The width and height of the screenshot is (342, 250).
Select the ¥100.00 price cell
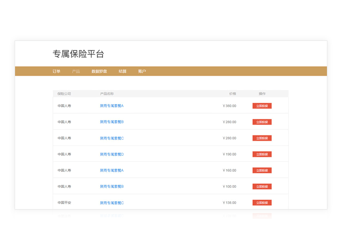[x=229, y=186]
